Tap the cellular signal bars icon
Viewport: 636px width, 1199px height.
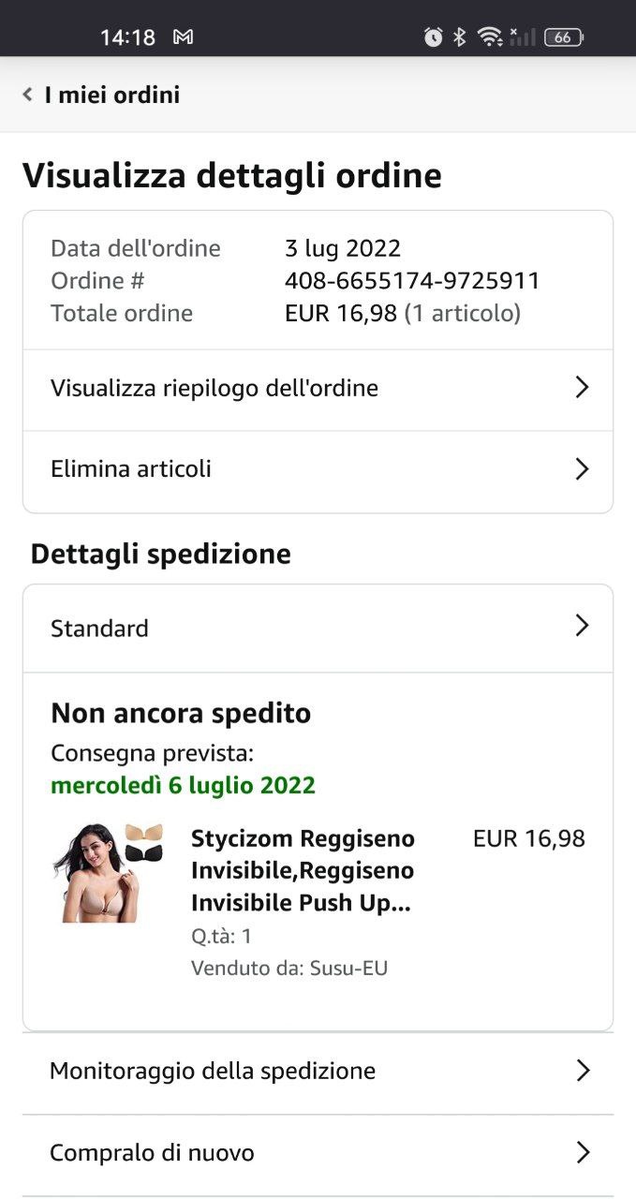click(523, 37)
